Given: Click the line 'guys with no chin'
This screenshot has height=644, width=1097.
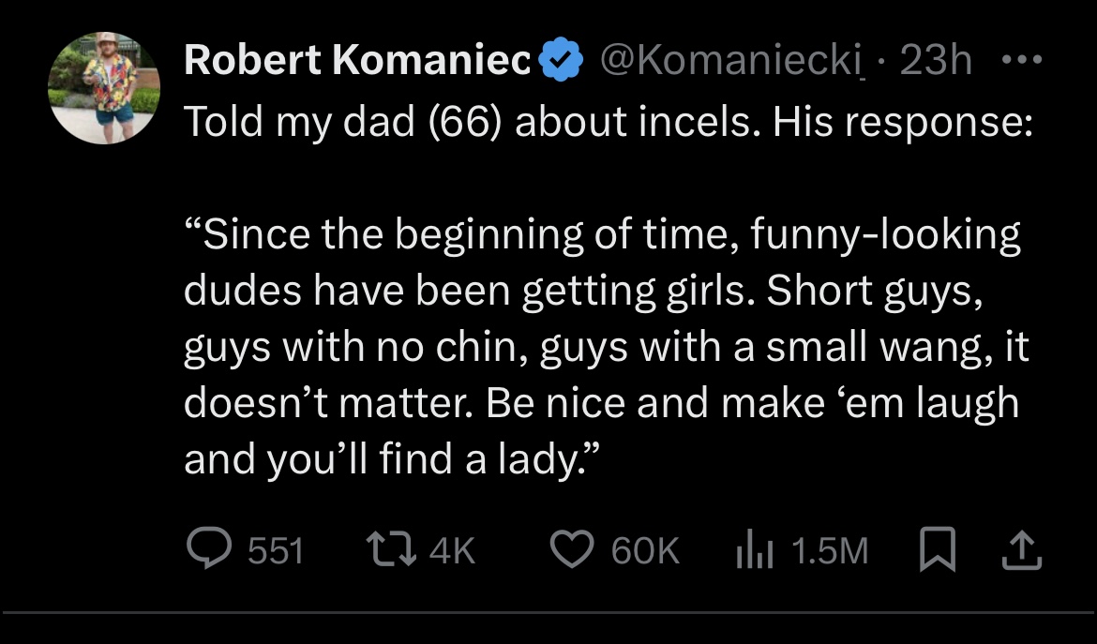Looking at the screenshot, I should pyautogui.click(x=606, y=347).
